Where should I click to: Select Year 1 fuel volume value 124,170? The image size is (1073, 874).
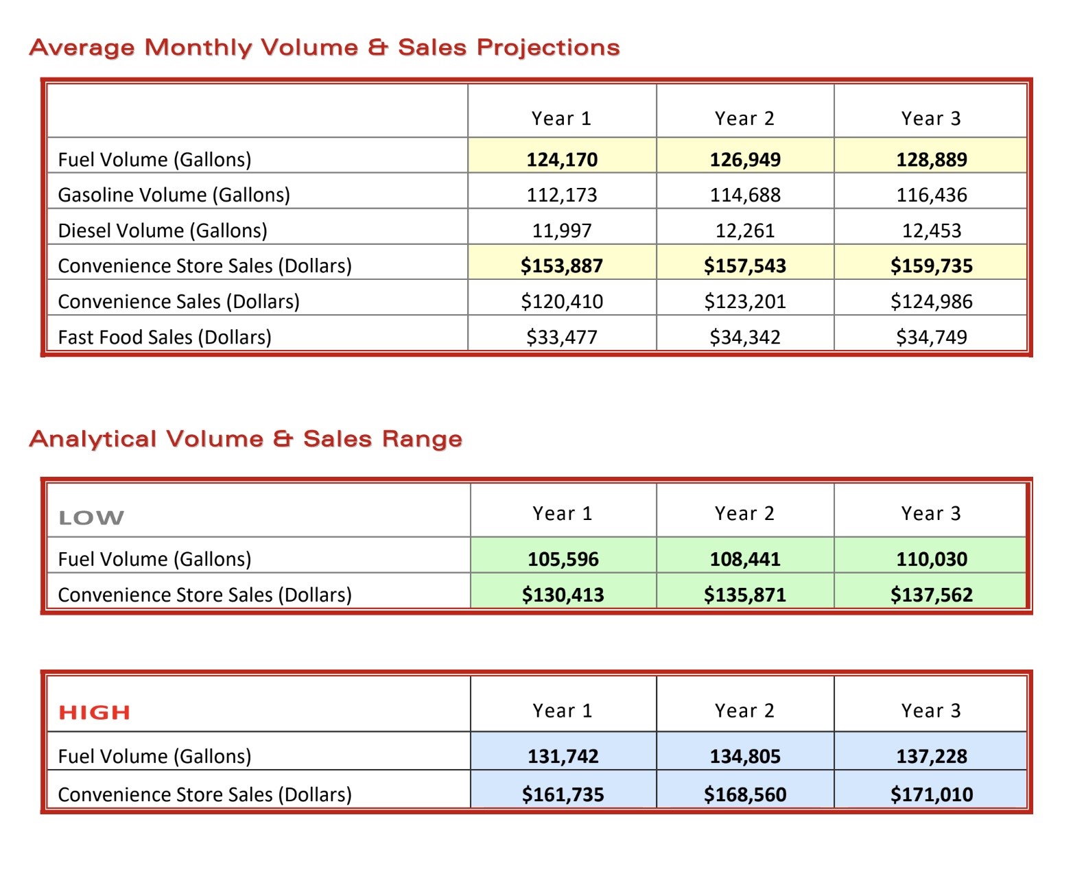(562, 160)
